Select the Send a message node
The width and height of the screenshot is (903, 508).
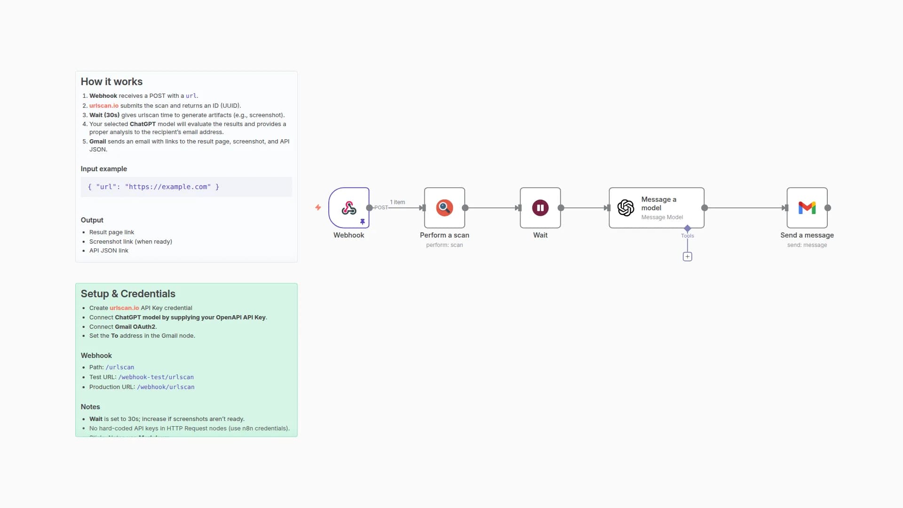807,216
